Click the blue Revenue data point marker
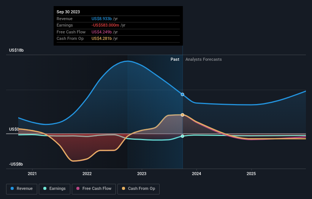 (x=182, y=95)
